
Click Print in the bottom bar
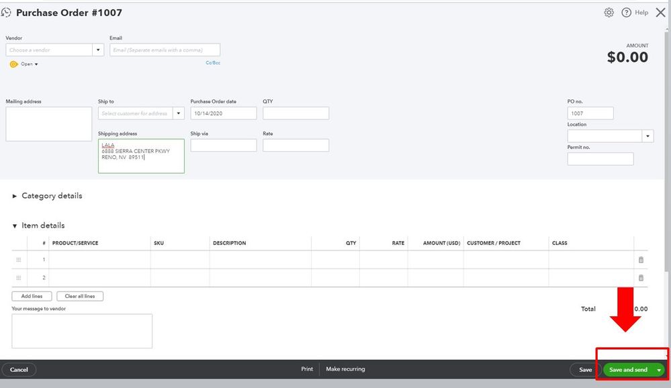(307, 369)
